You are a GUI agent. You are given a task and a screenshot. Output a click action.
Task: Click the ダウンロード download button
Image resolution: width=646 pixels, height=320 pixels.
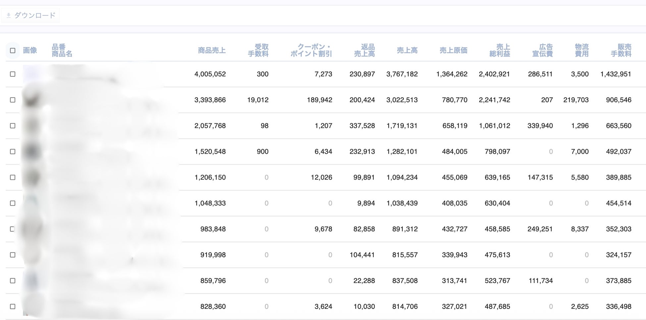click(x=31, y=16)
